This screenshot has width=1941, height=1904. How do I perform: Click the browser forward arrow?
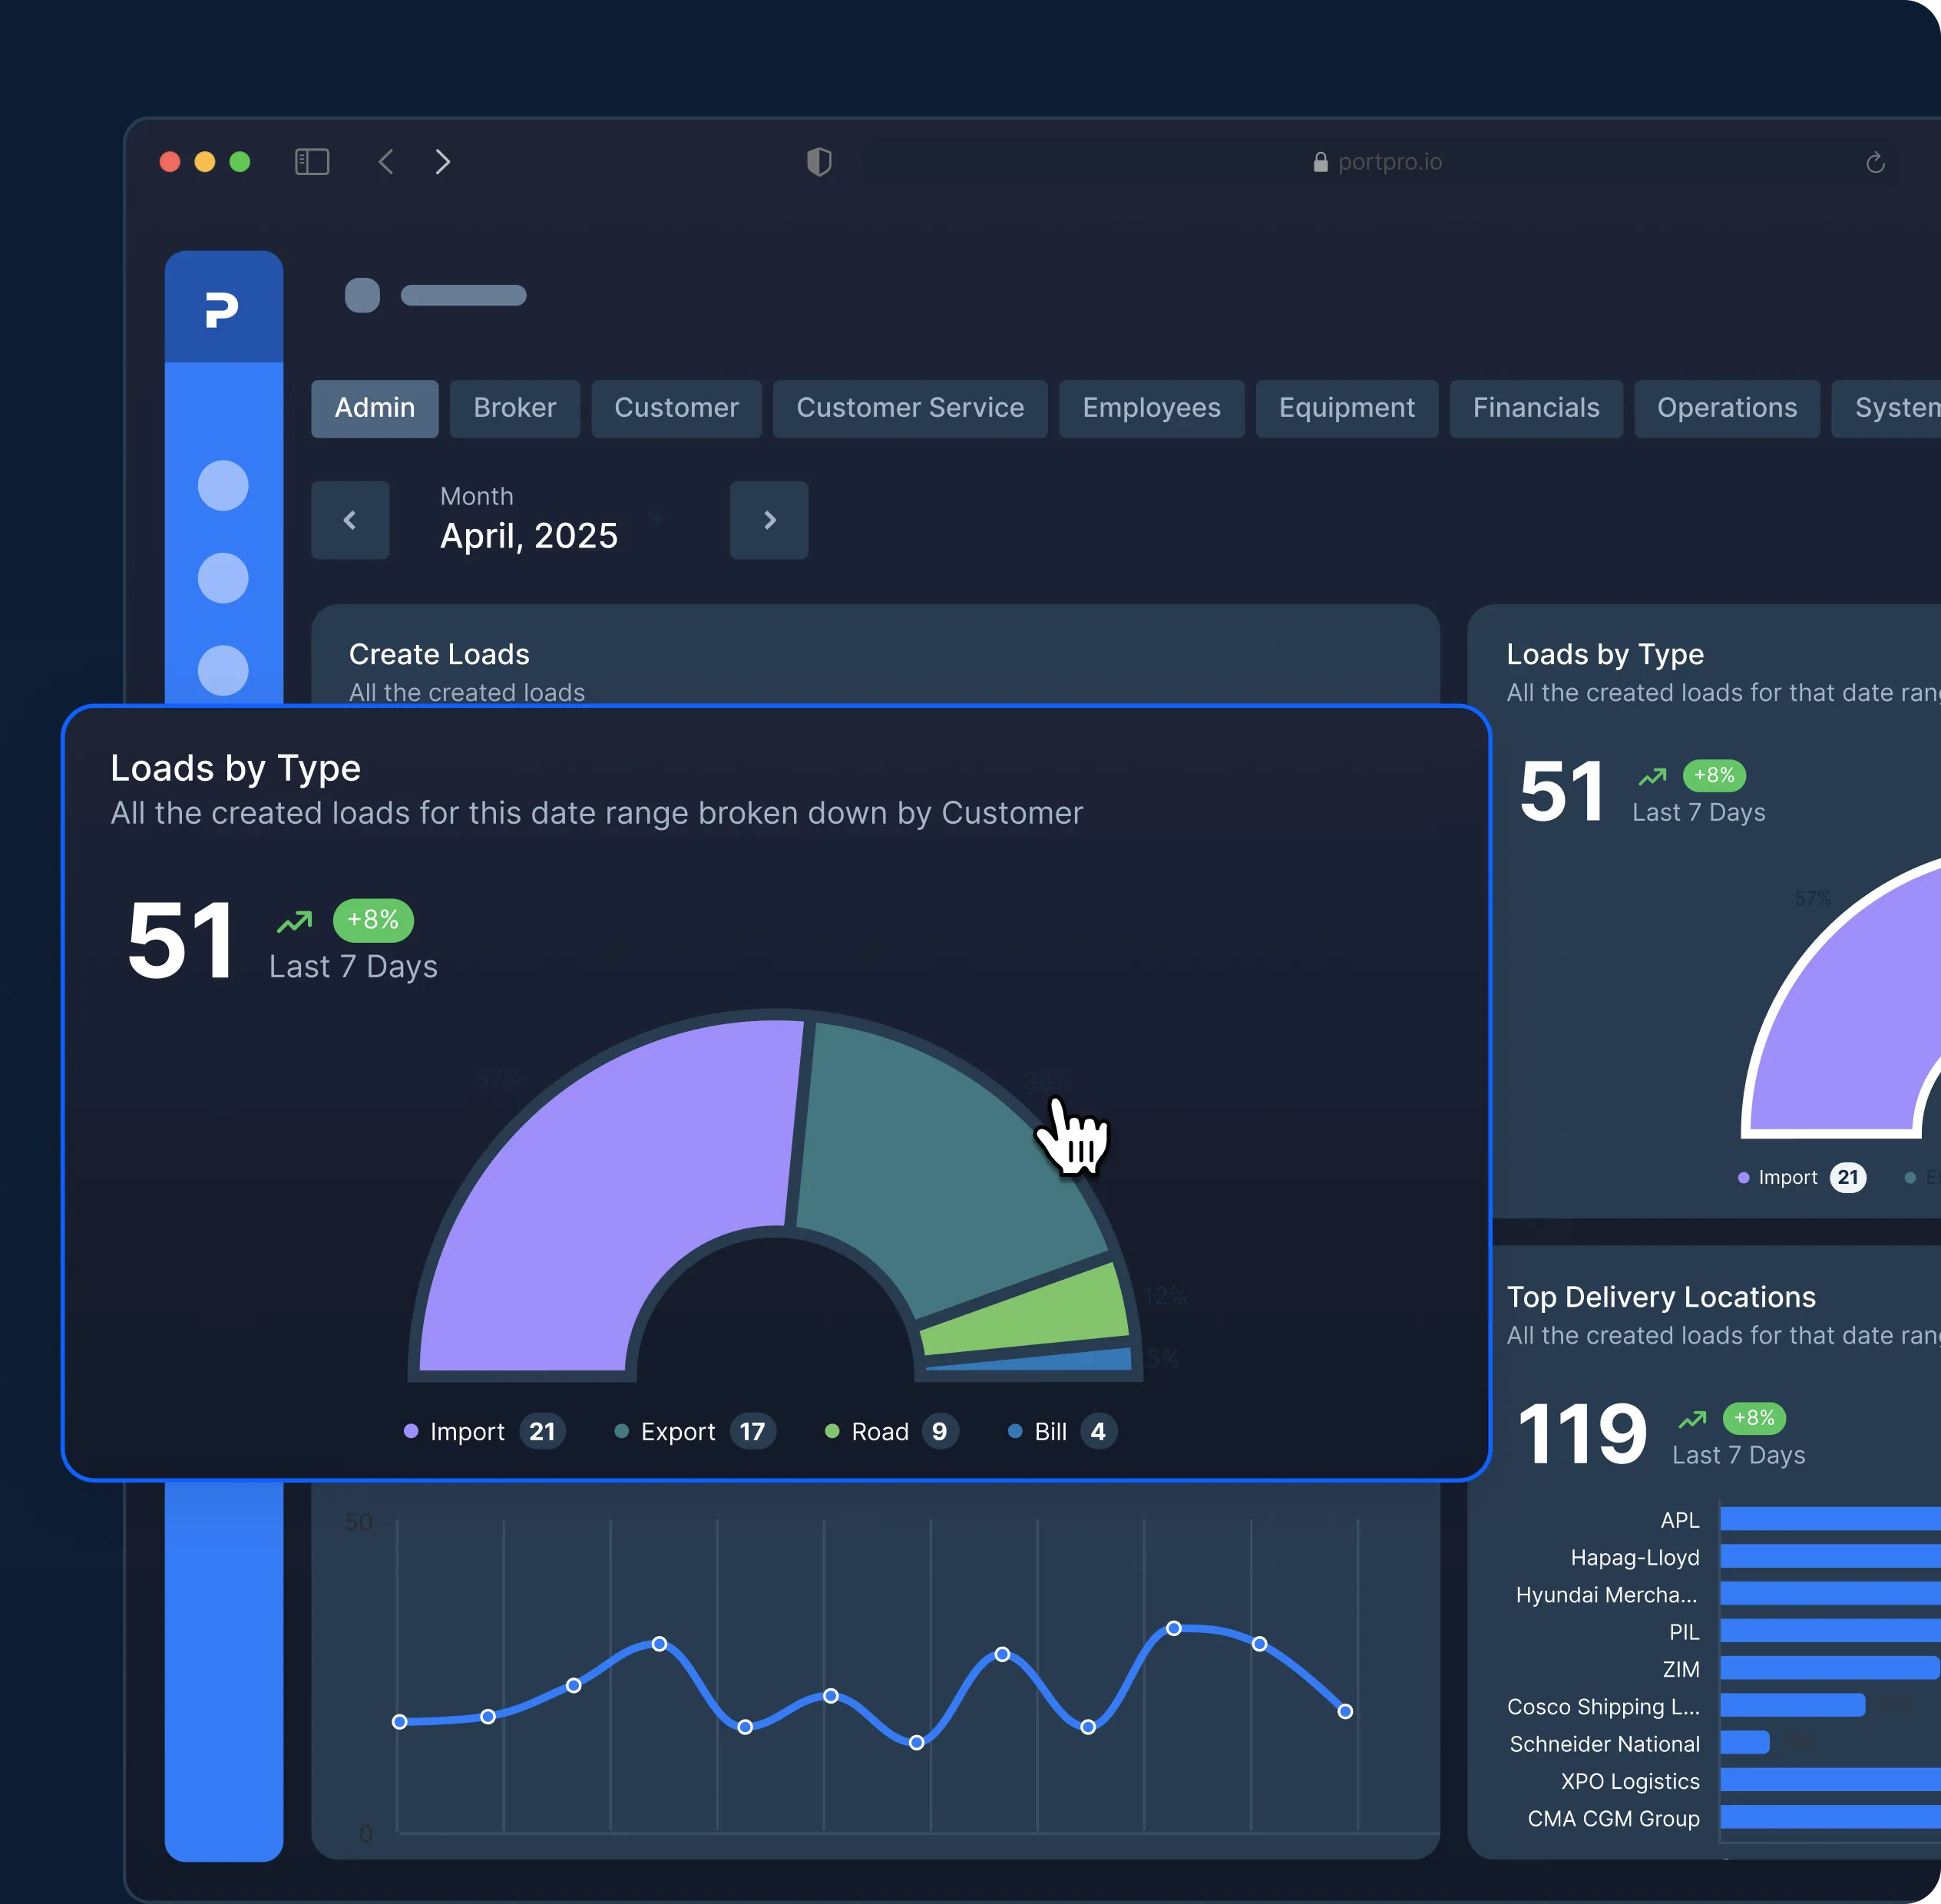coord(443,162)
